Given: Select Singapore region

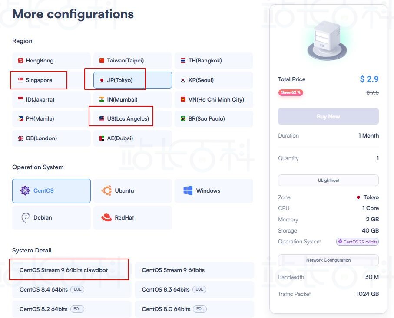Looking at the screenshot, I should [x=51, y=80].
